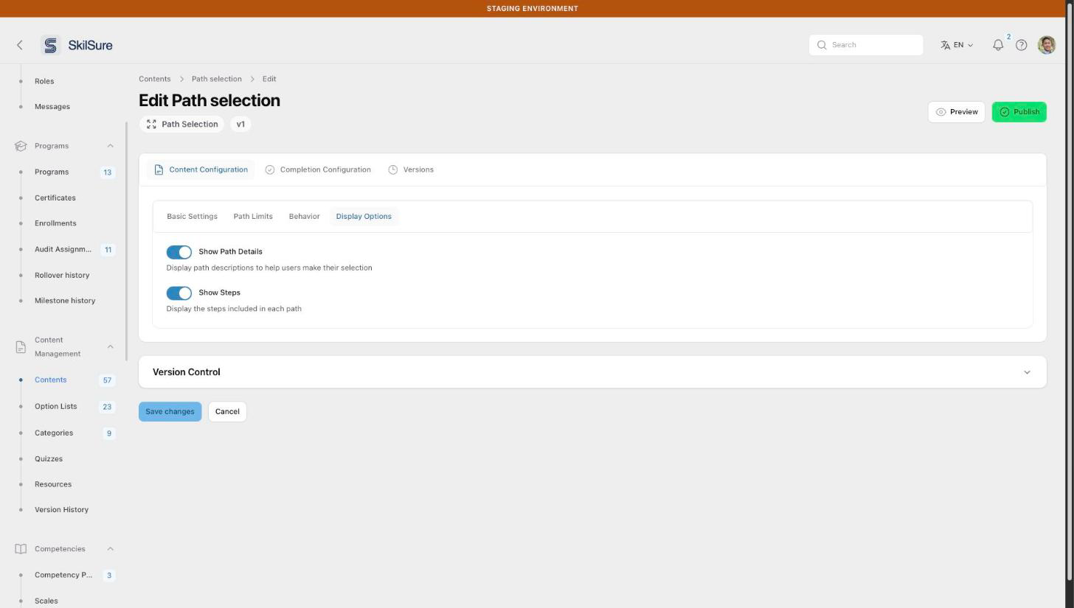The image size is (1074, 608).
Task: Click the Completion Configuration check icon
Action: click(x=270, y=170)
